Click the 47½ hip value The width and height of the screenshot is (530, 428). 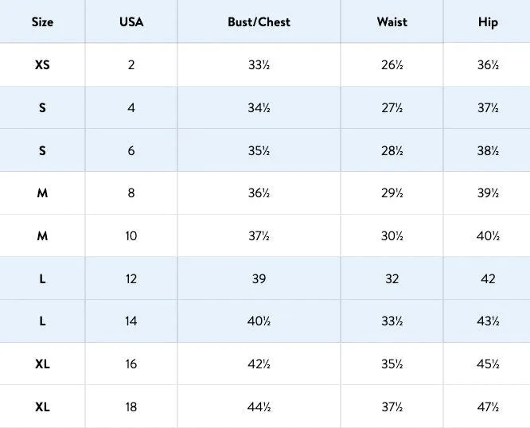point(488,407)
